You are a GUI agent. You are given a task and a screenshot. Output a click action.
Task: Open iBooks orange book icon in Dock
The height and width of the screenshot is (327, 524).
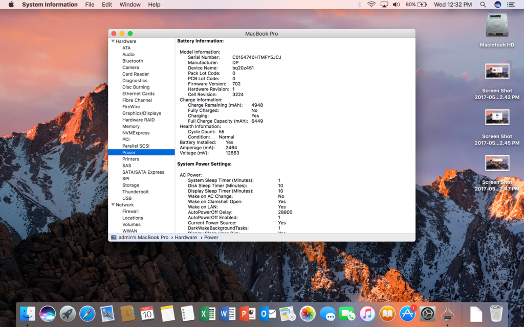coord(387,314)
